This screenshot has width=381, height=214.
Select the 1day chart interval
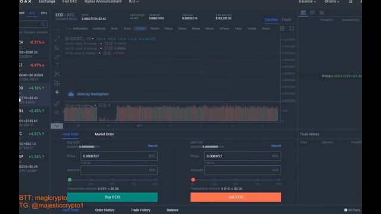tap(238, 29)
